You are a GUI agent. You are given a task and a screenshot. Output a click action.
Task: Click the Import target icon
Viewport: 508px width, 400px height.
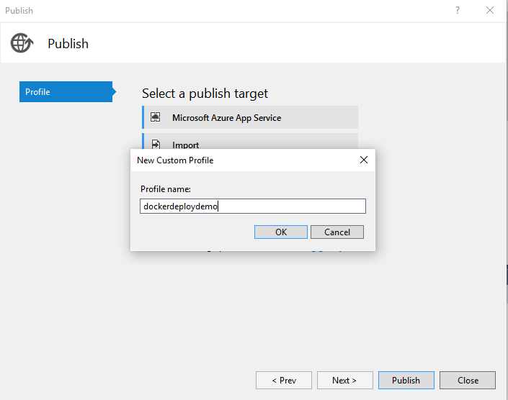[155, 144]
